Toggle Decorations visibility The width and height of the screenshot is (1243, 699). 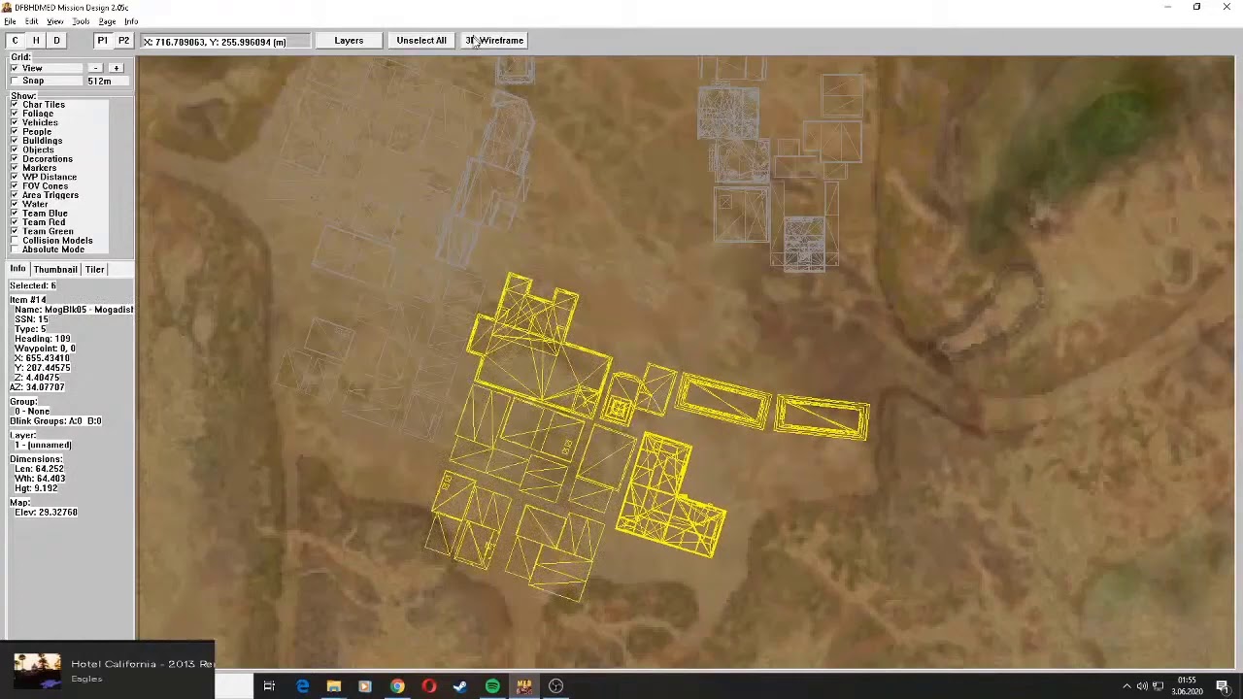(15, 159)
